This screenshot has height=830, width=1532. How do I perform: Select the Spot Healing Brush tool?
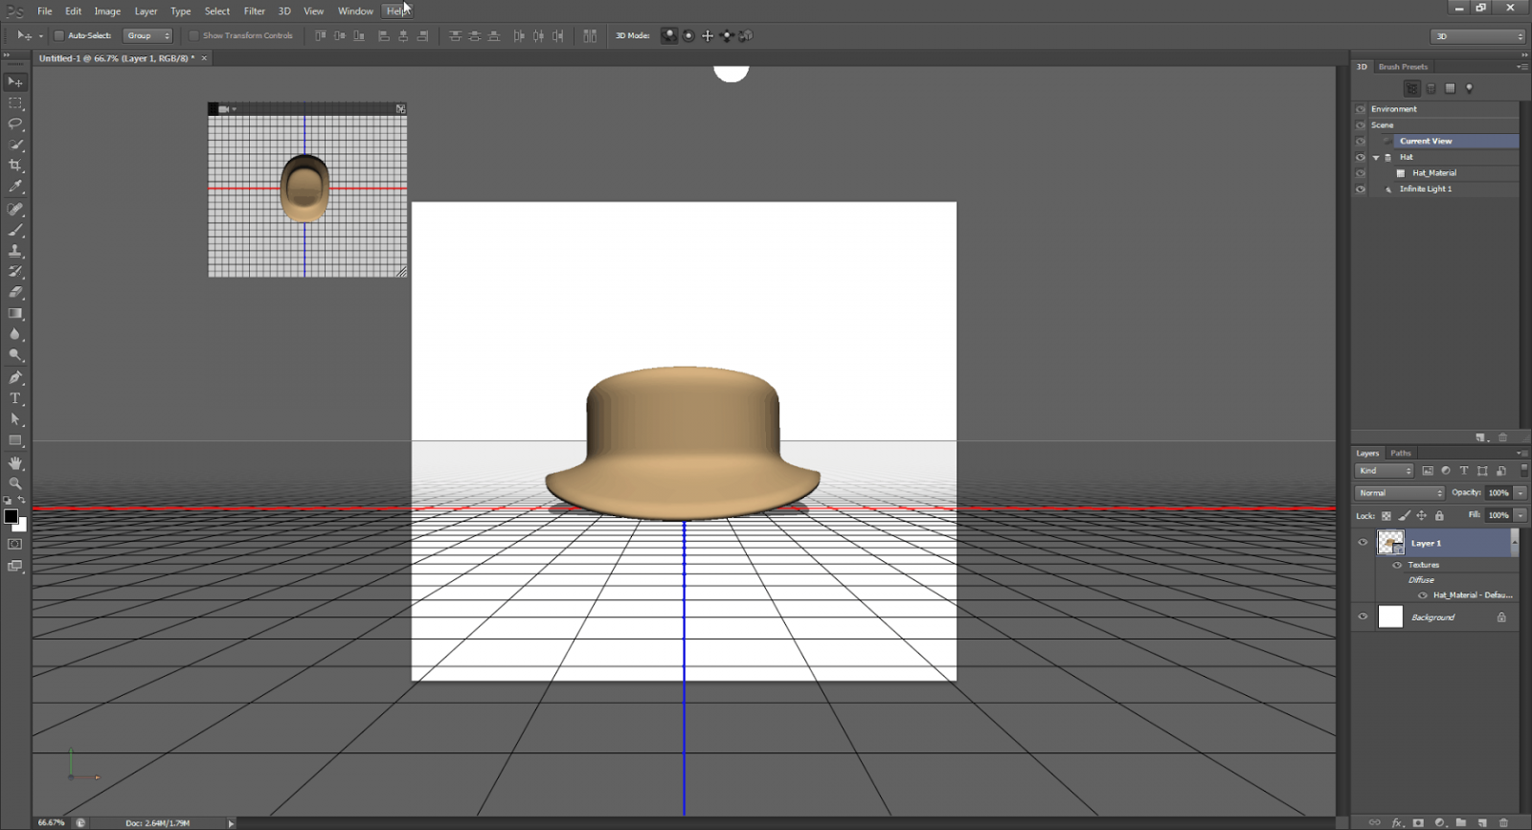15,209
